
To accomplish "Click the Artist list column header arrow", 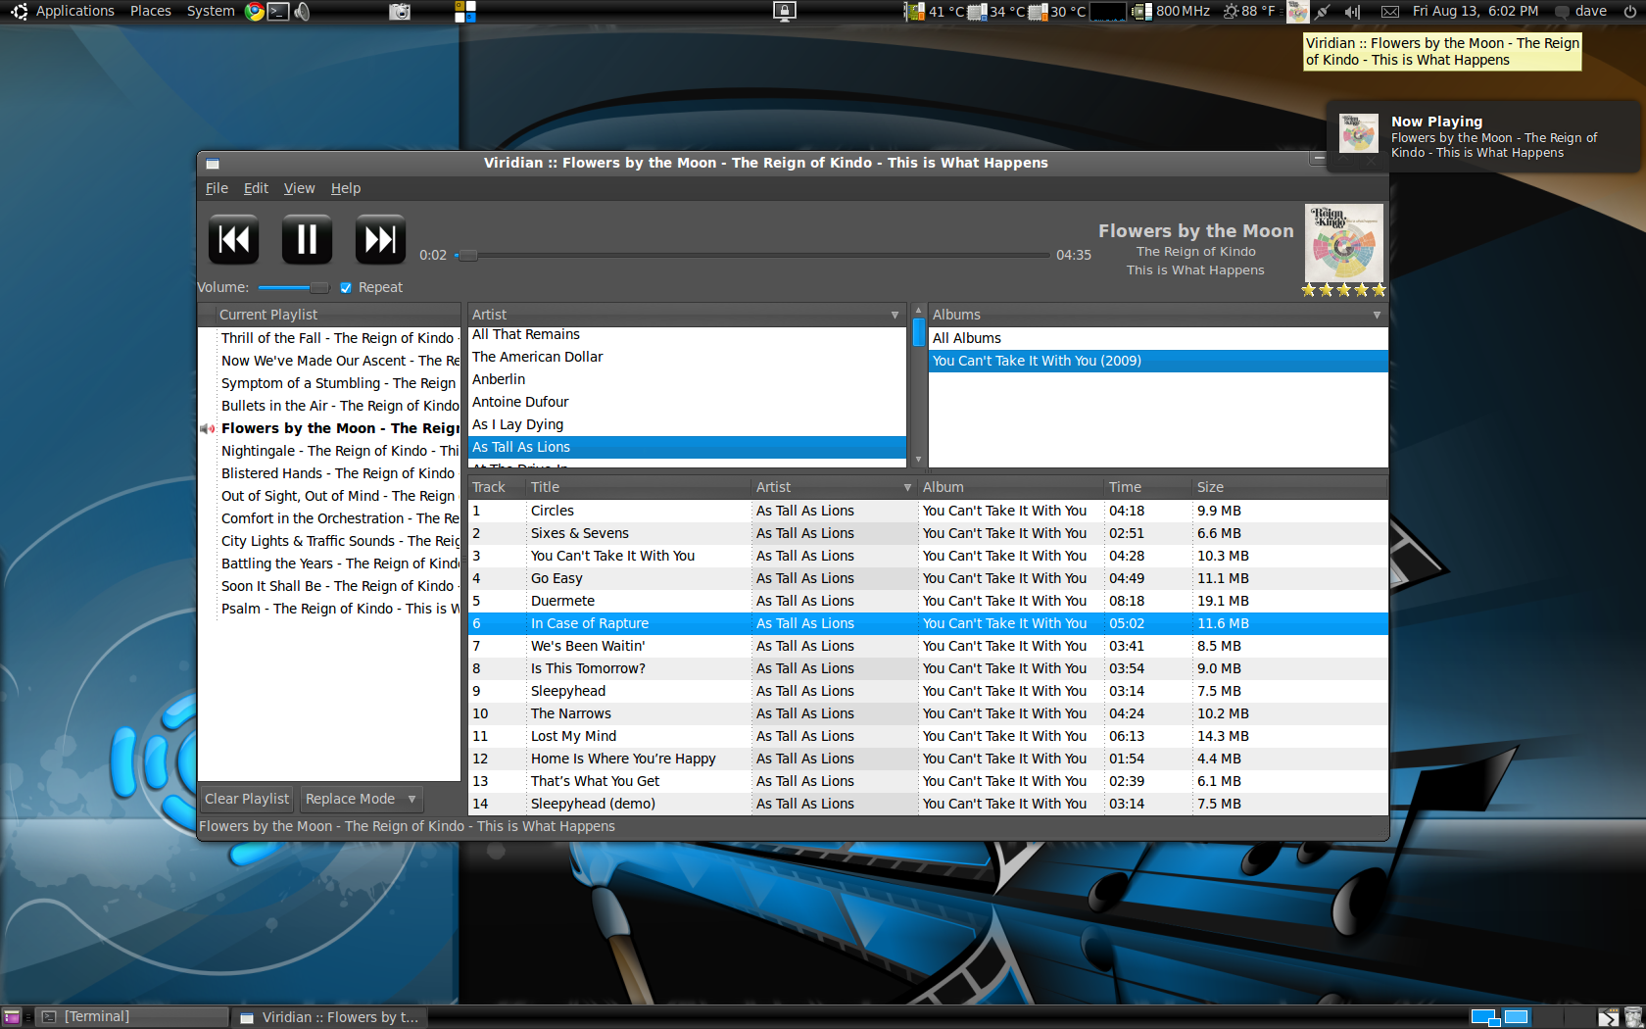I will (895, 315).
